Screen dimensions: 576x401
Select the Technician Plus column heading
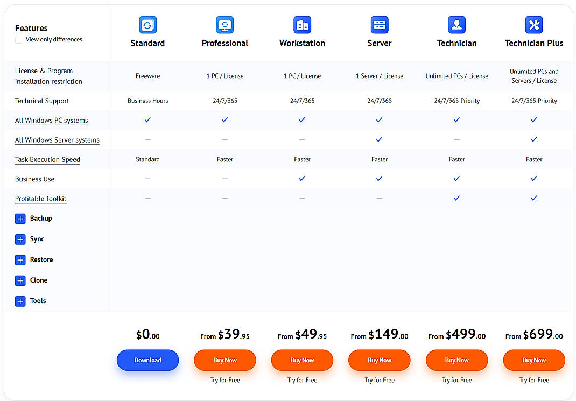pyautogui.click(x=534, y=44)
